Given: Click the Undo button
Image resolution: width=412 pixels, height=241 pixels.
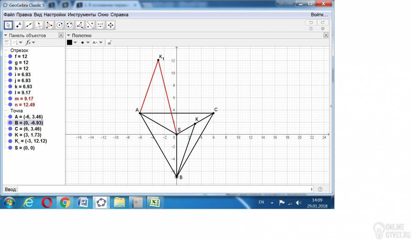Looking at the screenshot, I should click(311, 23).
